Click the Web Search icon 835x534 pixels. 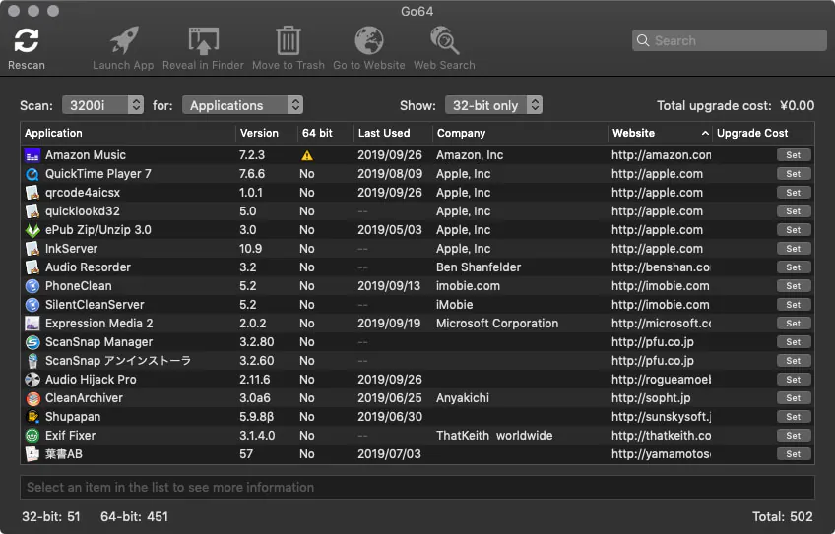pos(444,40)
